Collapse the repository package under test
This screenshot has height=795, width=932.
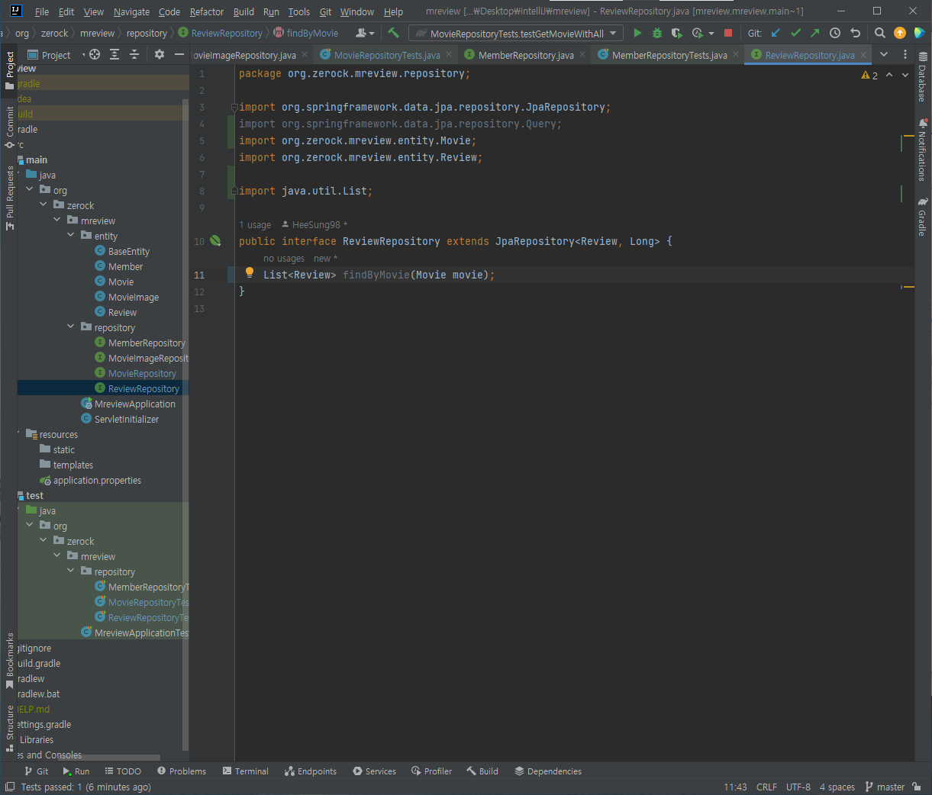click(x=72, y=571)
